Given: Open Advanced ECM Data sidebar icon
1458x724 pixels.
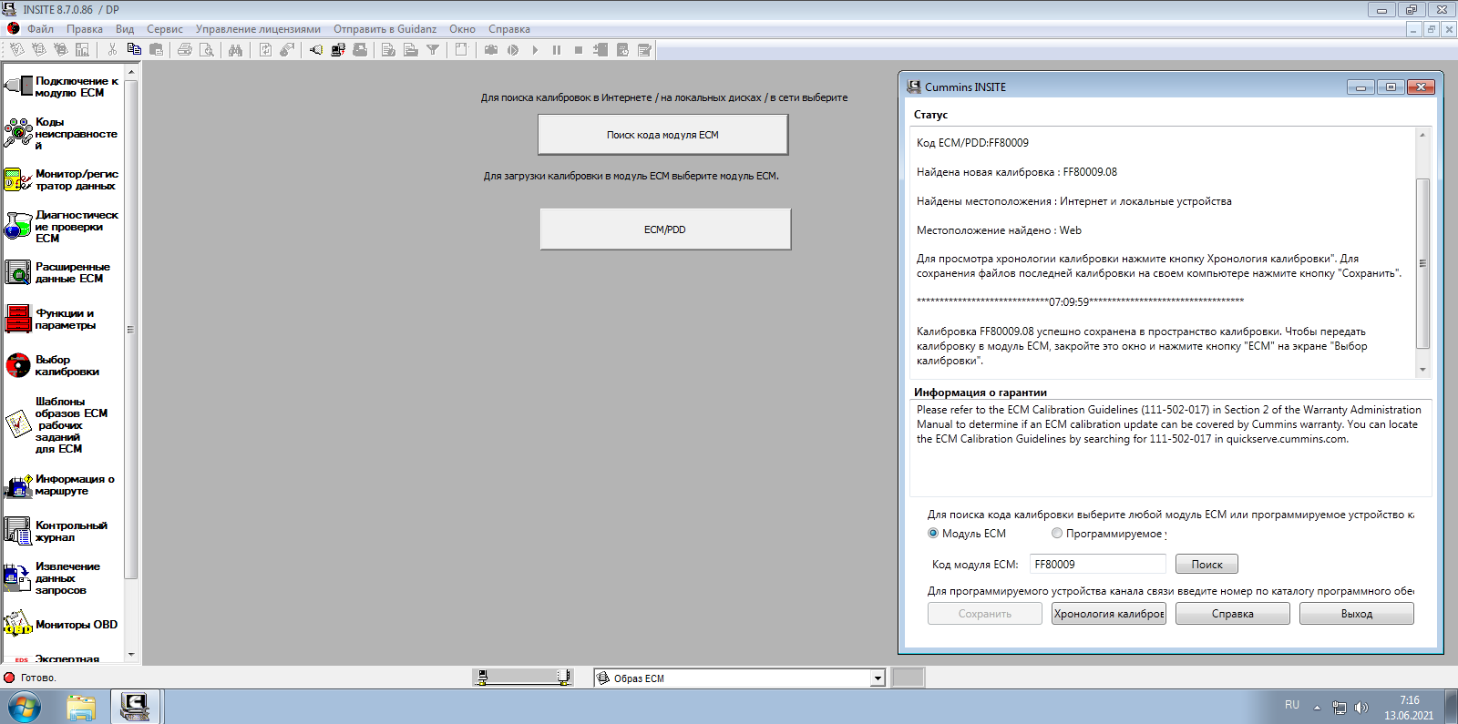Looking at the screenshot, I should [x=18, y=272].
